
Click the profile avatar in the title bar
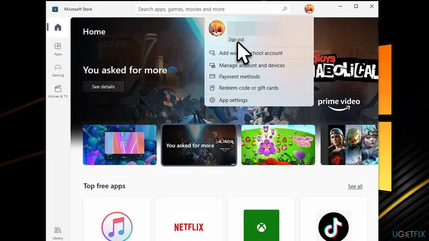click(309, 9)
